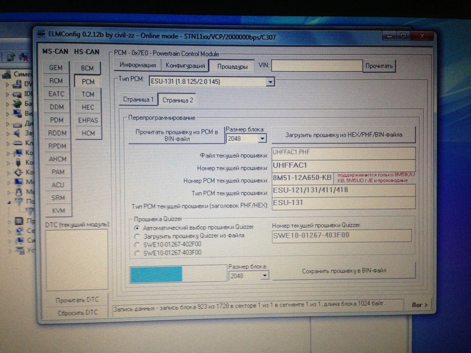471x353 pixels.
Task: Select processor icon next to "Пр" in tree
Action: click(x=19, y=221)
